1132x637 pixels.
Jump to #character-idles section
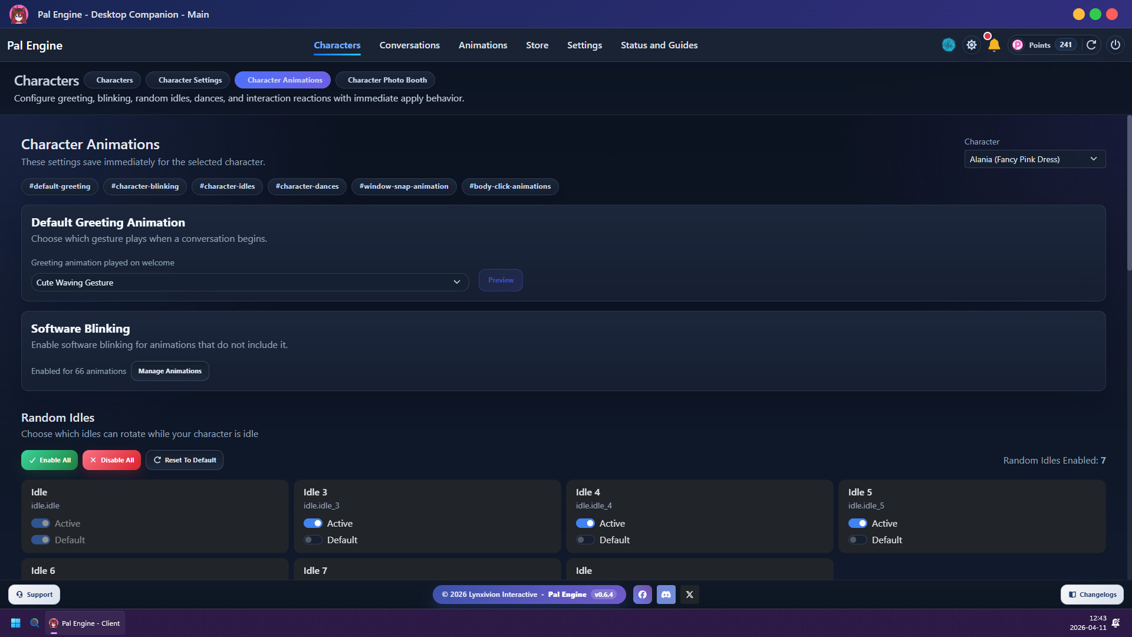[x=227, y=186]
